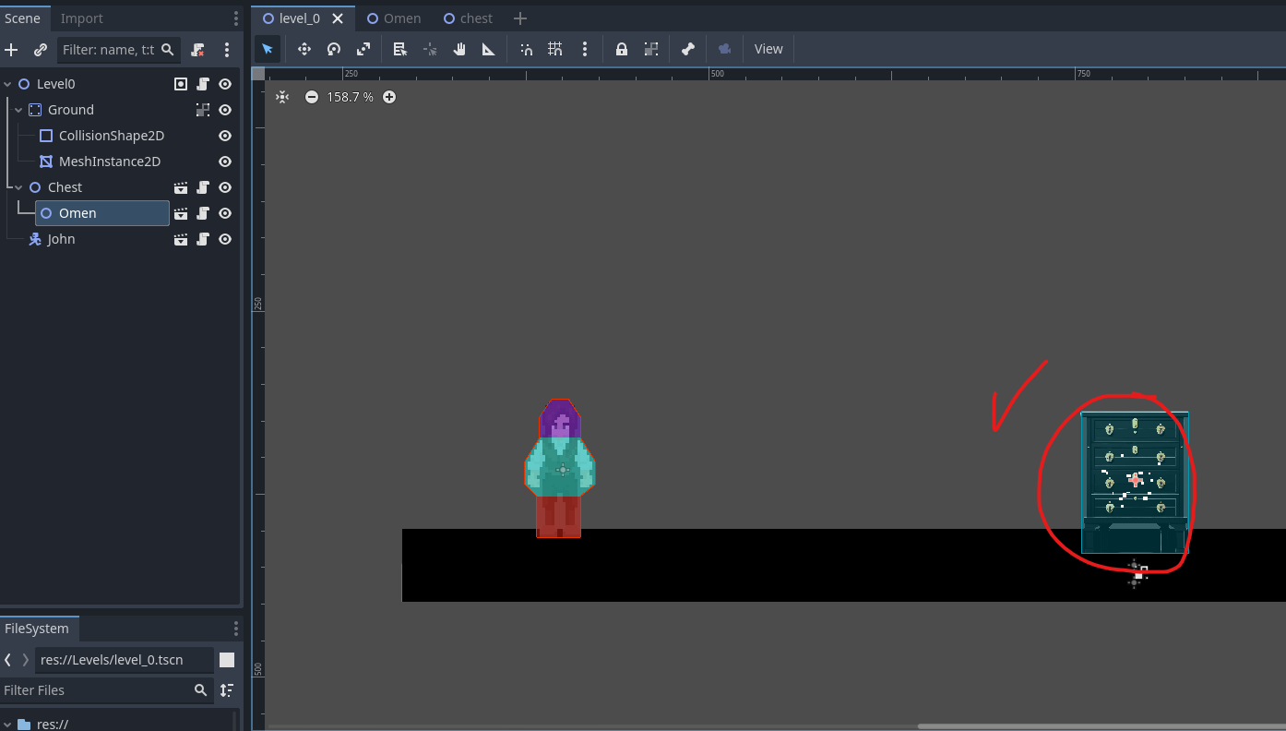Select the Pan Mode tool
Screen dimensions: 1286x731
[x=458, y=48]
